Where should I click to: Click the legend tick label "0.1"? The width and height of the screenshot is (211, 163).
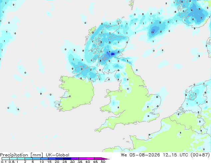(4, 162)
